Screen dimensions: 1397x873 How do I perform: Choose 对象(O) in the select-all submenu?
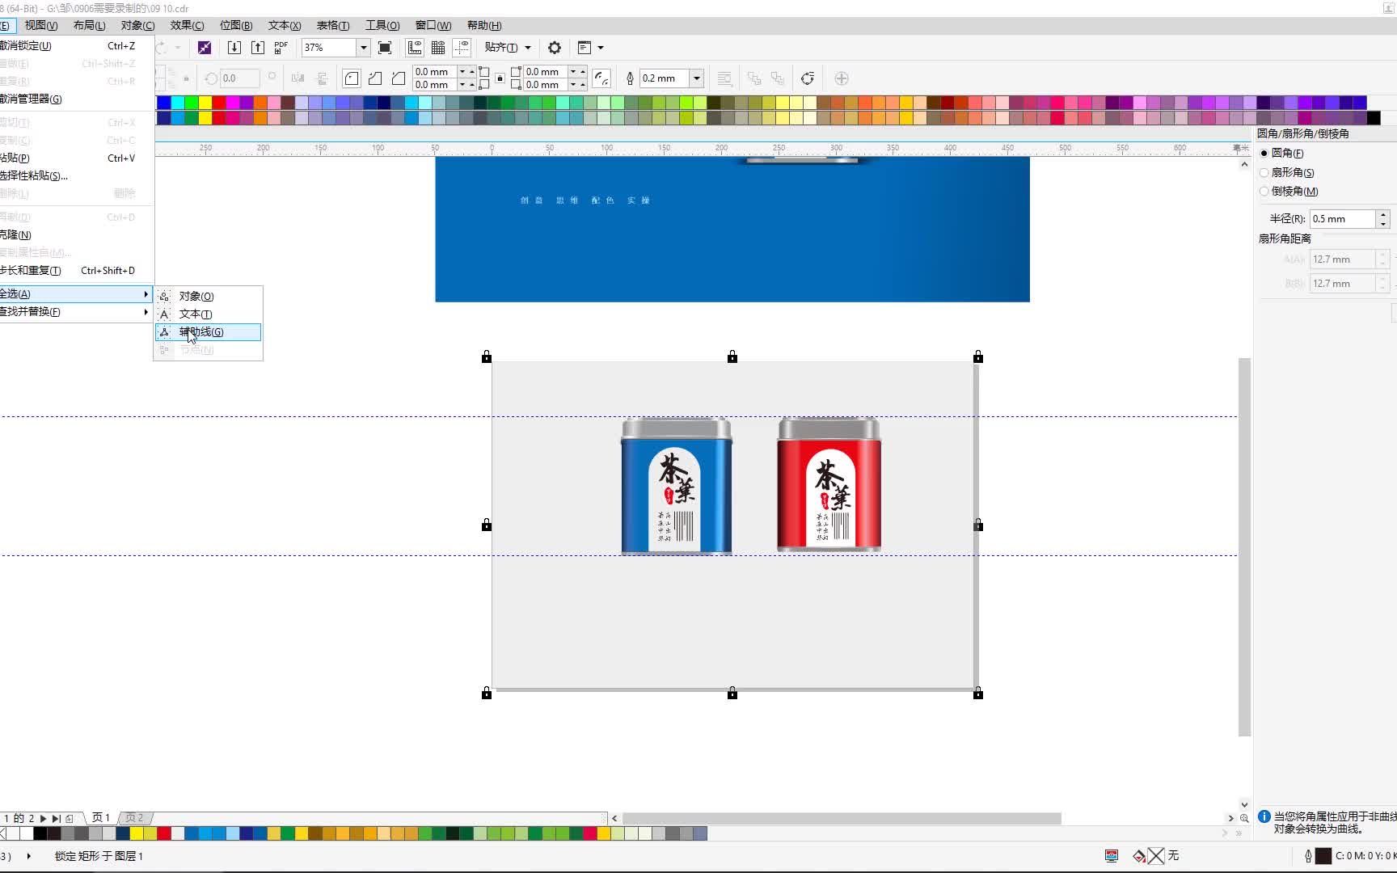click(x=209, y=296)
